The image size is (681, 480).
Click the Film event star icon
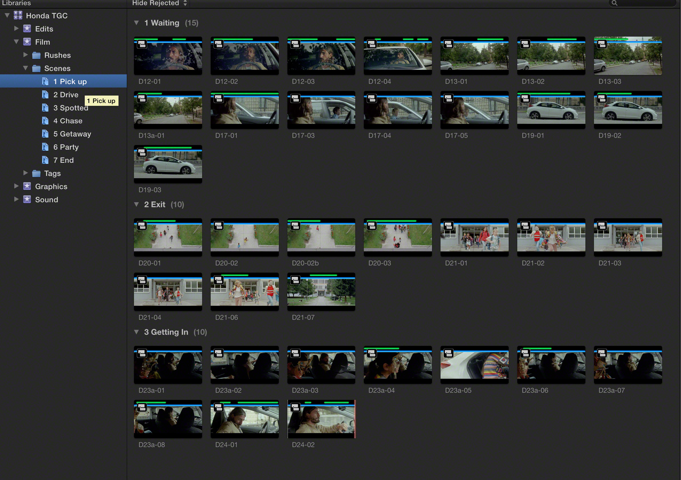click(27, 41)
